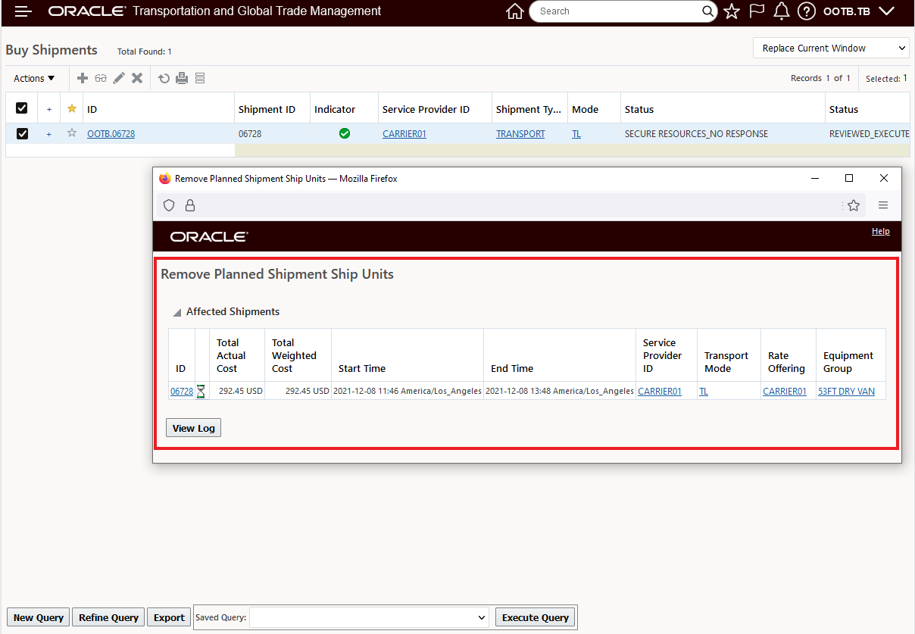Click the green check indicator for 06728
This screenshot has width=915, height=634.
point(345,133)
